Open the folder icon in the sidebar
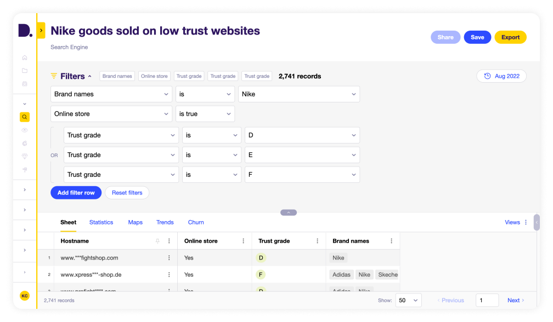 point(25,71)
